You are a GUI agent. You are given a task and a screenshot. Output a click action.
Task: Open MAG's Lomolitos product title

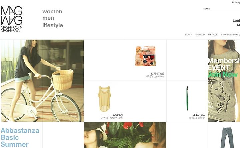(155, 76)
